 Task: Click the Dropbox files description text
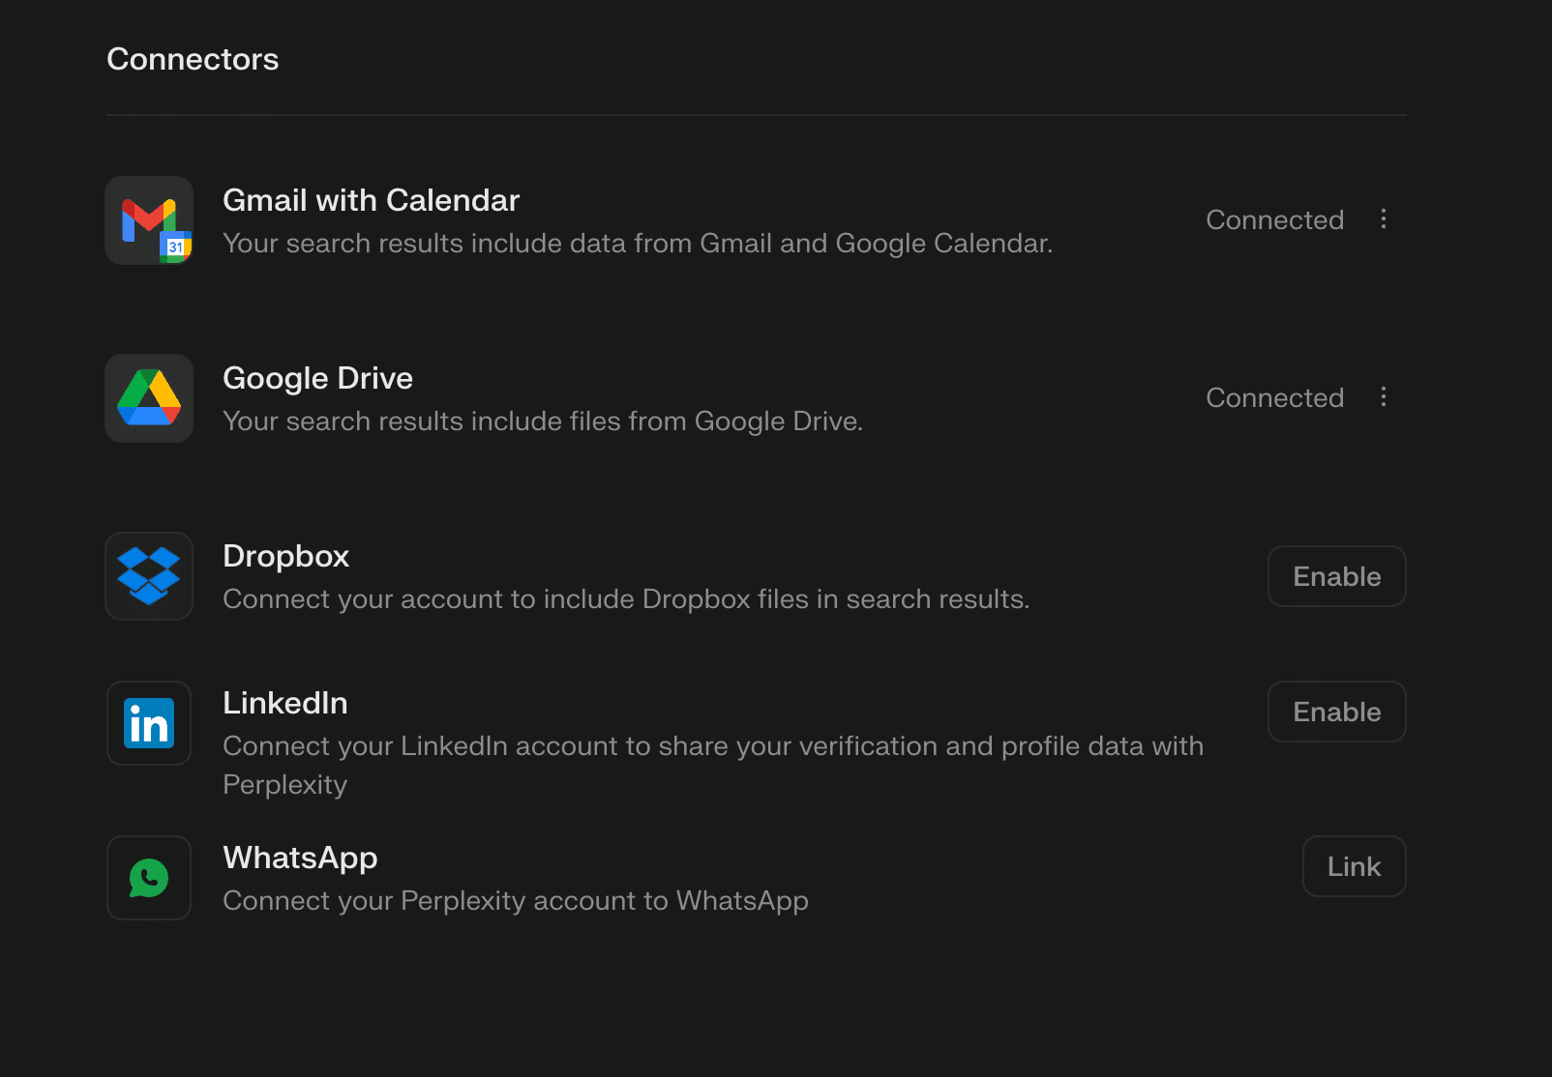click(x=626, y=599)
